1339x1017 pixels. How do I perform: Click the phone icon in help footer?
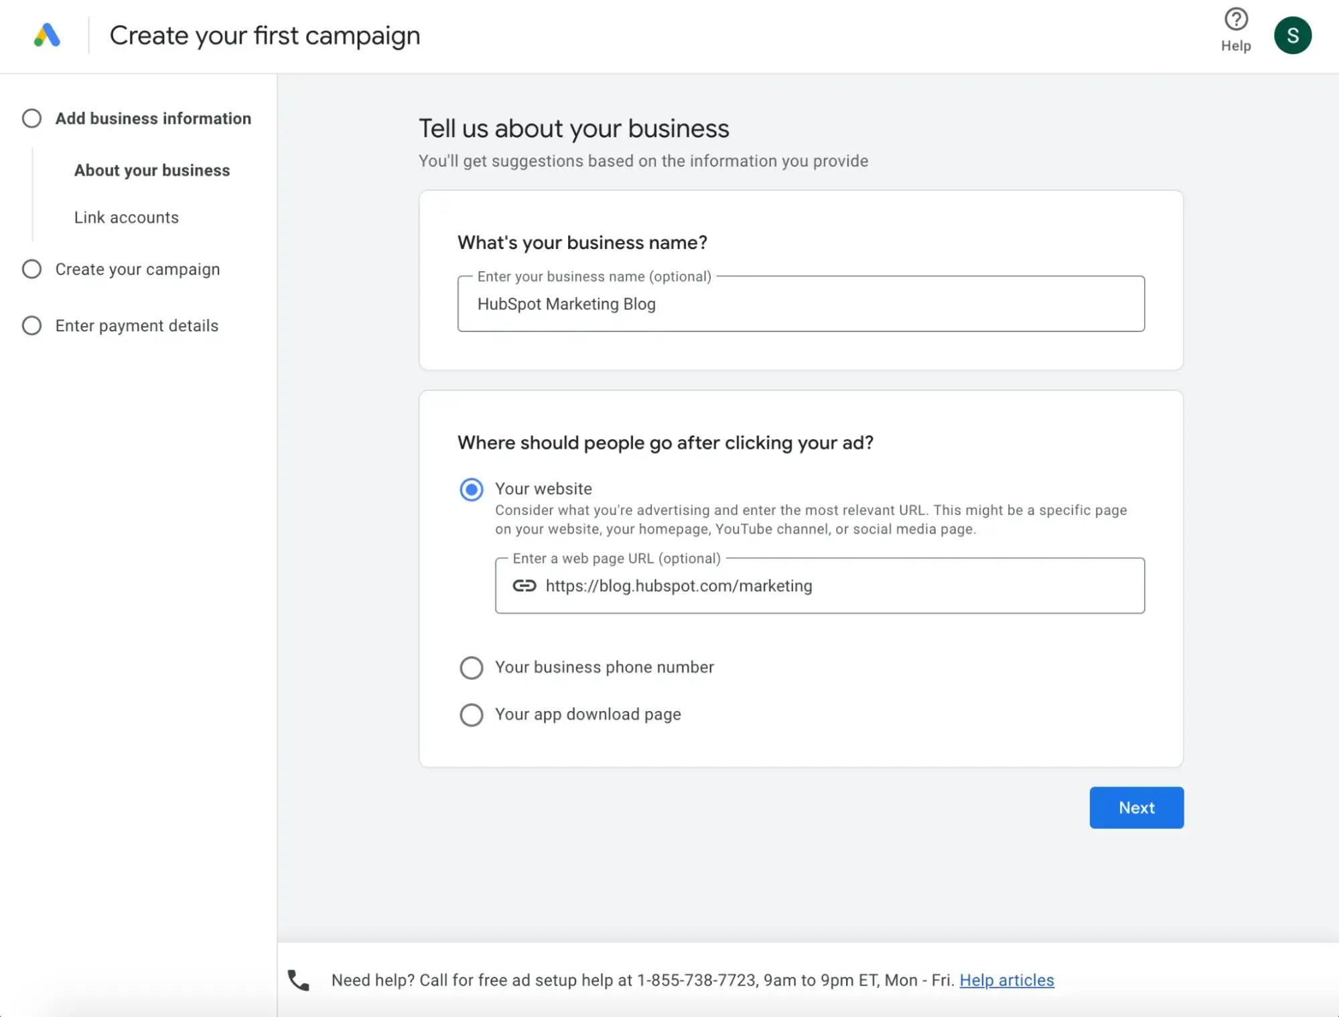[x=298, y=980]
